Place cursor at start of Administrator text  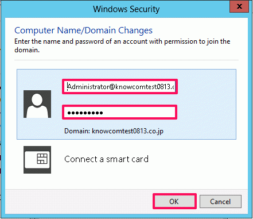coord(68,87)
